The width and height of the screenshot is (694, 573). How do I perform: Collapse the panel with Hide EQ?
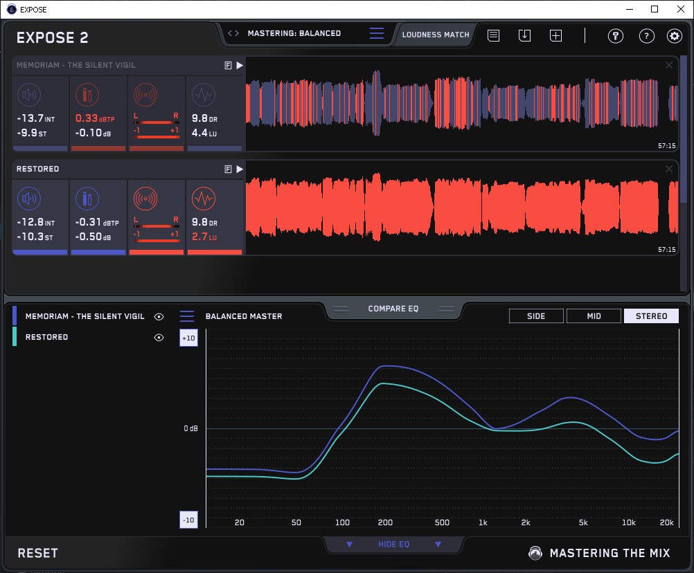click(x=393, y=545)
